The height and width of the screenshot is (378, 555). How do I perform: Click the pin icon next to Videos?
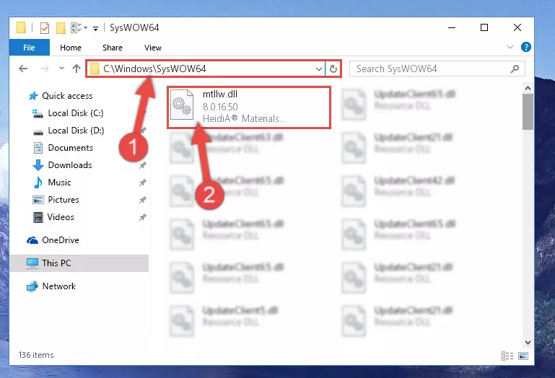143,217
